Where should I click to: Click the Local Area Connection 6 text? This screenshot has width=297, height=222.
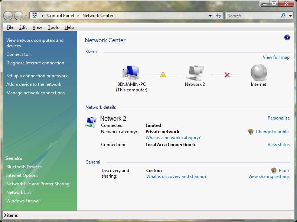pyautogui.click(x=170, y=145)
